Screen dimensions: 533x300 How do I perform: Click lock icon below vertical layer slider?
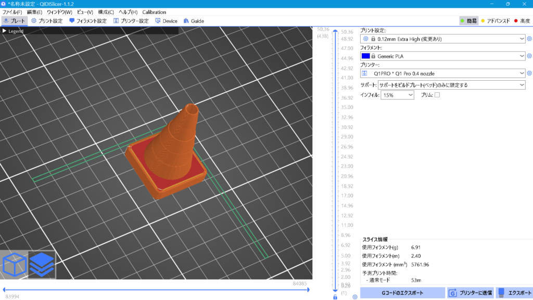point(335,297)
